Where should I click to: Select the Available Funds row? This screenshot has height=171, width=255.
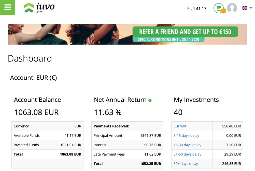coord(47,136)
